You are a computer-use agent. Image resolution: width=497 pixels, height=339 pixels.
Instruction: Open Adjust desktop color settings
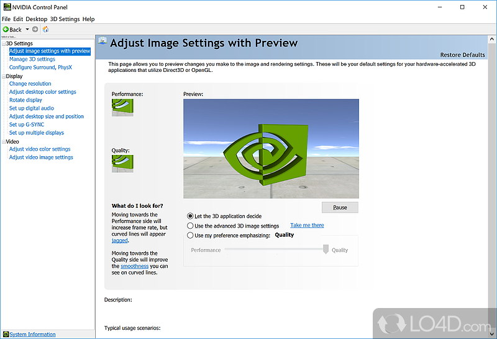pos(43,92)
